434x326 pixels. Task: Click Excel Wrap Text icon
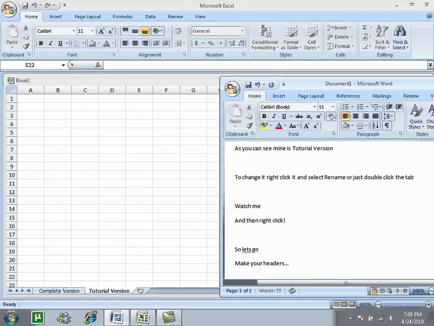coord(178,31)
